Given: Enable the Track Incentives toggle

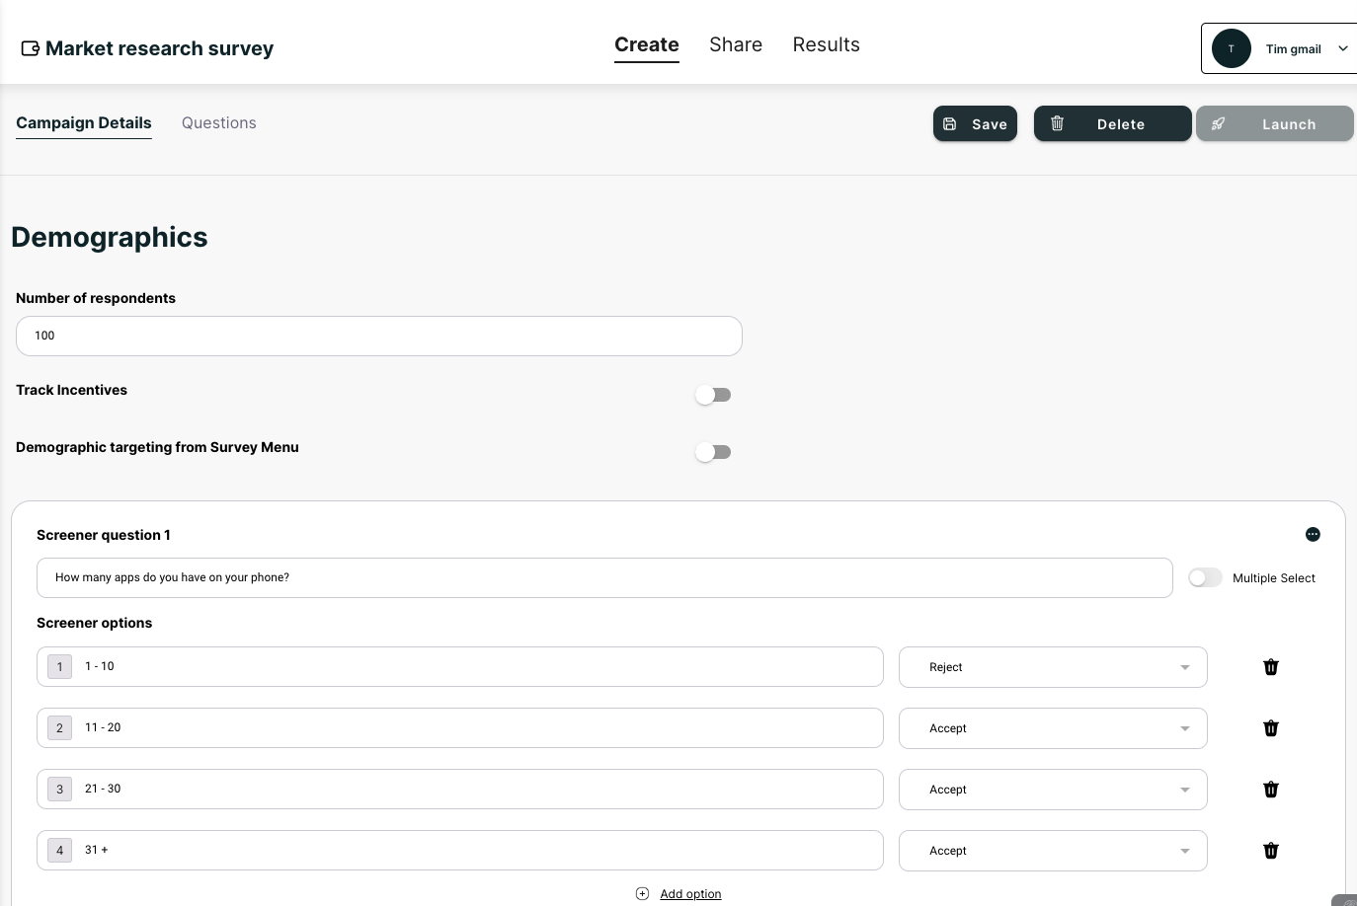Looking at the screenshot, I should [x=713, y=395].
